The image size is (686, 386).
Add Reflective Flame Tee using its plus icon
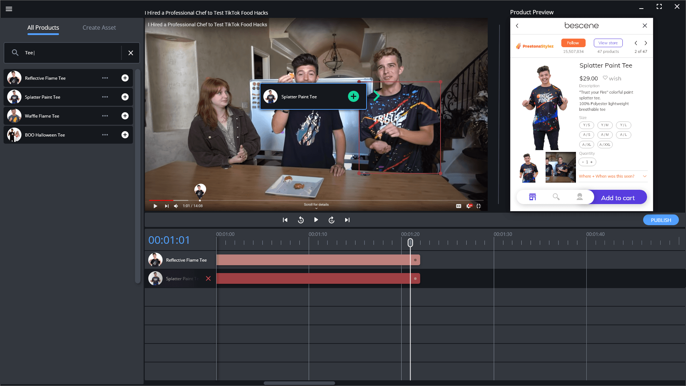click(125, 78)
